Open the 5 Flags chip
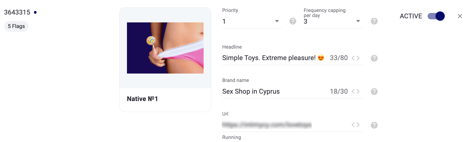The image size is (469, 142). (16, 26)
